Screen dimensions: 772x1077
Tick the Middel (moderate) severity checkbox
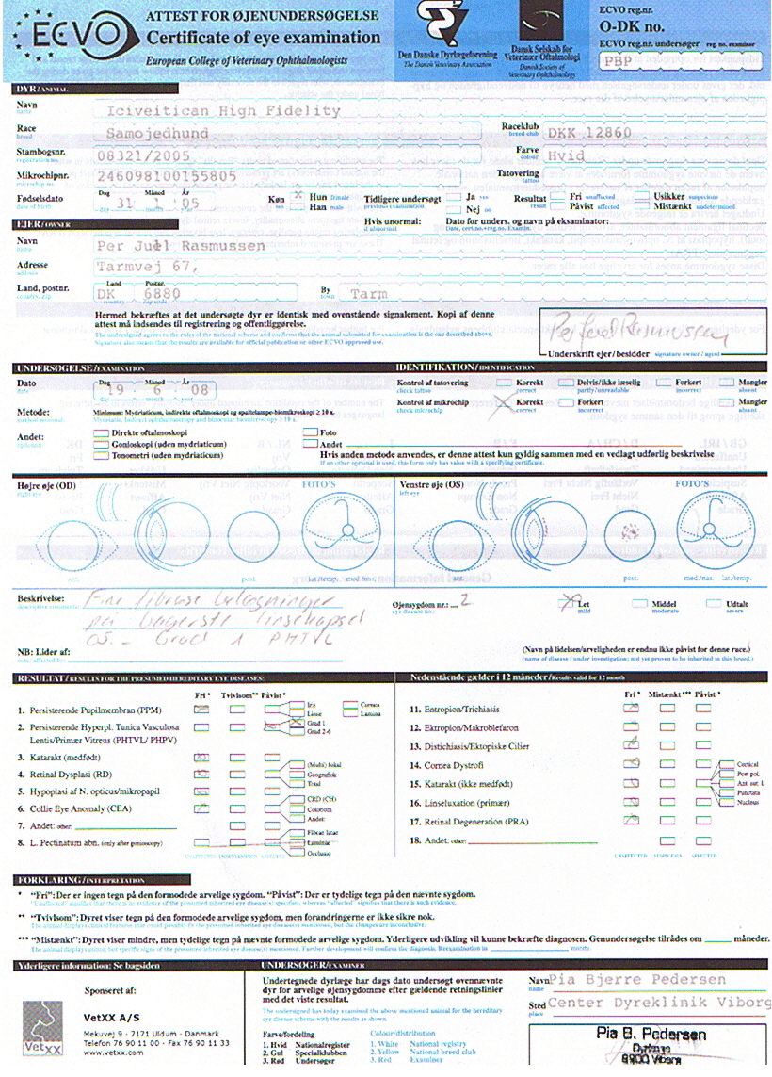pyautogui.click(x=639, y=604)
